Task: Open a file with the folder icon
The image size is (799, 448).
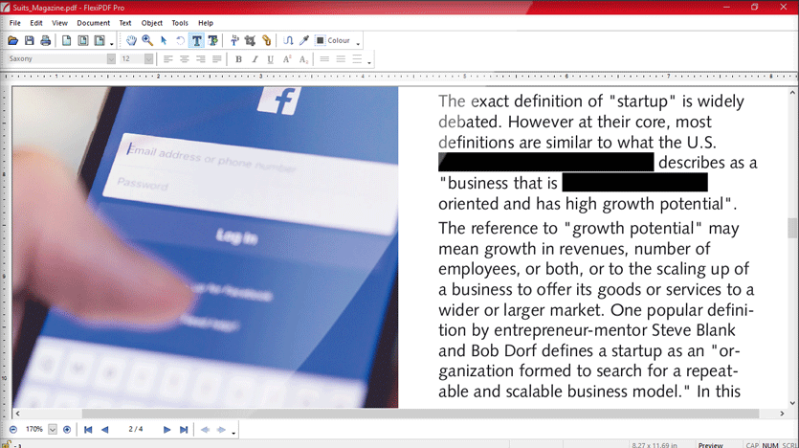Action: pyautogui.click(x=12, y=41)
